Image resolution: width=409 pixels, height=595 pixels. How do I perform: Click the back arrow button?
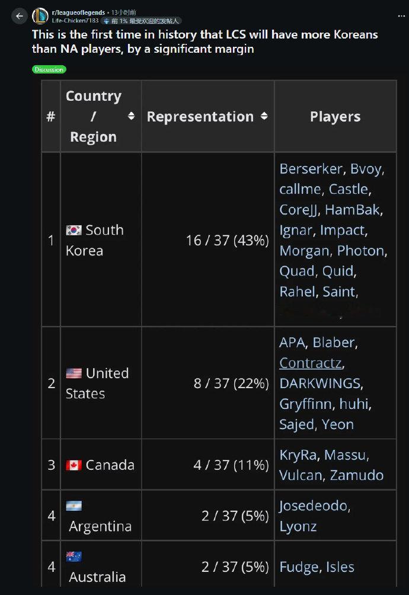point(20,16)
